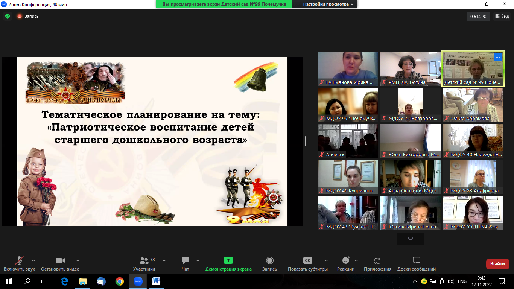Toggle microphone with Включить звук
The image size is (514, 289).
(x=19, y=263)
